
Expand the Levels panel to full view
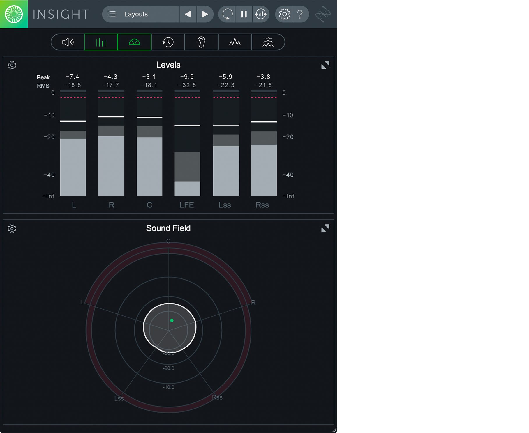pos(325,65)
